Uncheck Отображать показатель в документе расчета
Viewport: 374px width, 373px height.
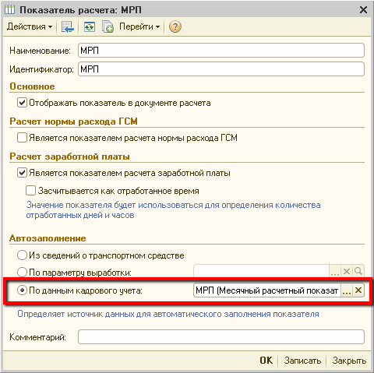pos(22,103)
